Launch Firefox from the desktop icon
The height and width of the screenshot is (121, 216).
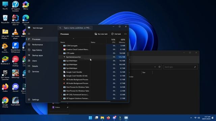pyautogui.click(x=5, y=88)
